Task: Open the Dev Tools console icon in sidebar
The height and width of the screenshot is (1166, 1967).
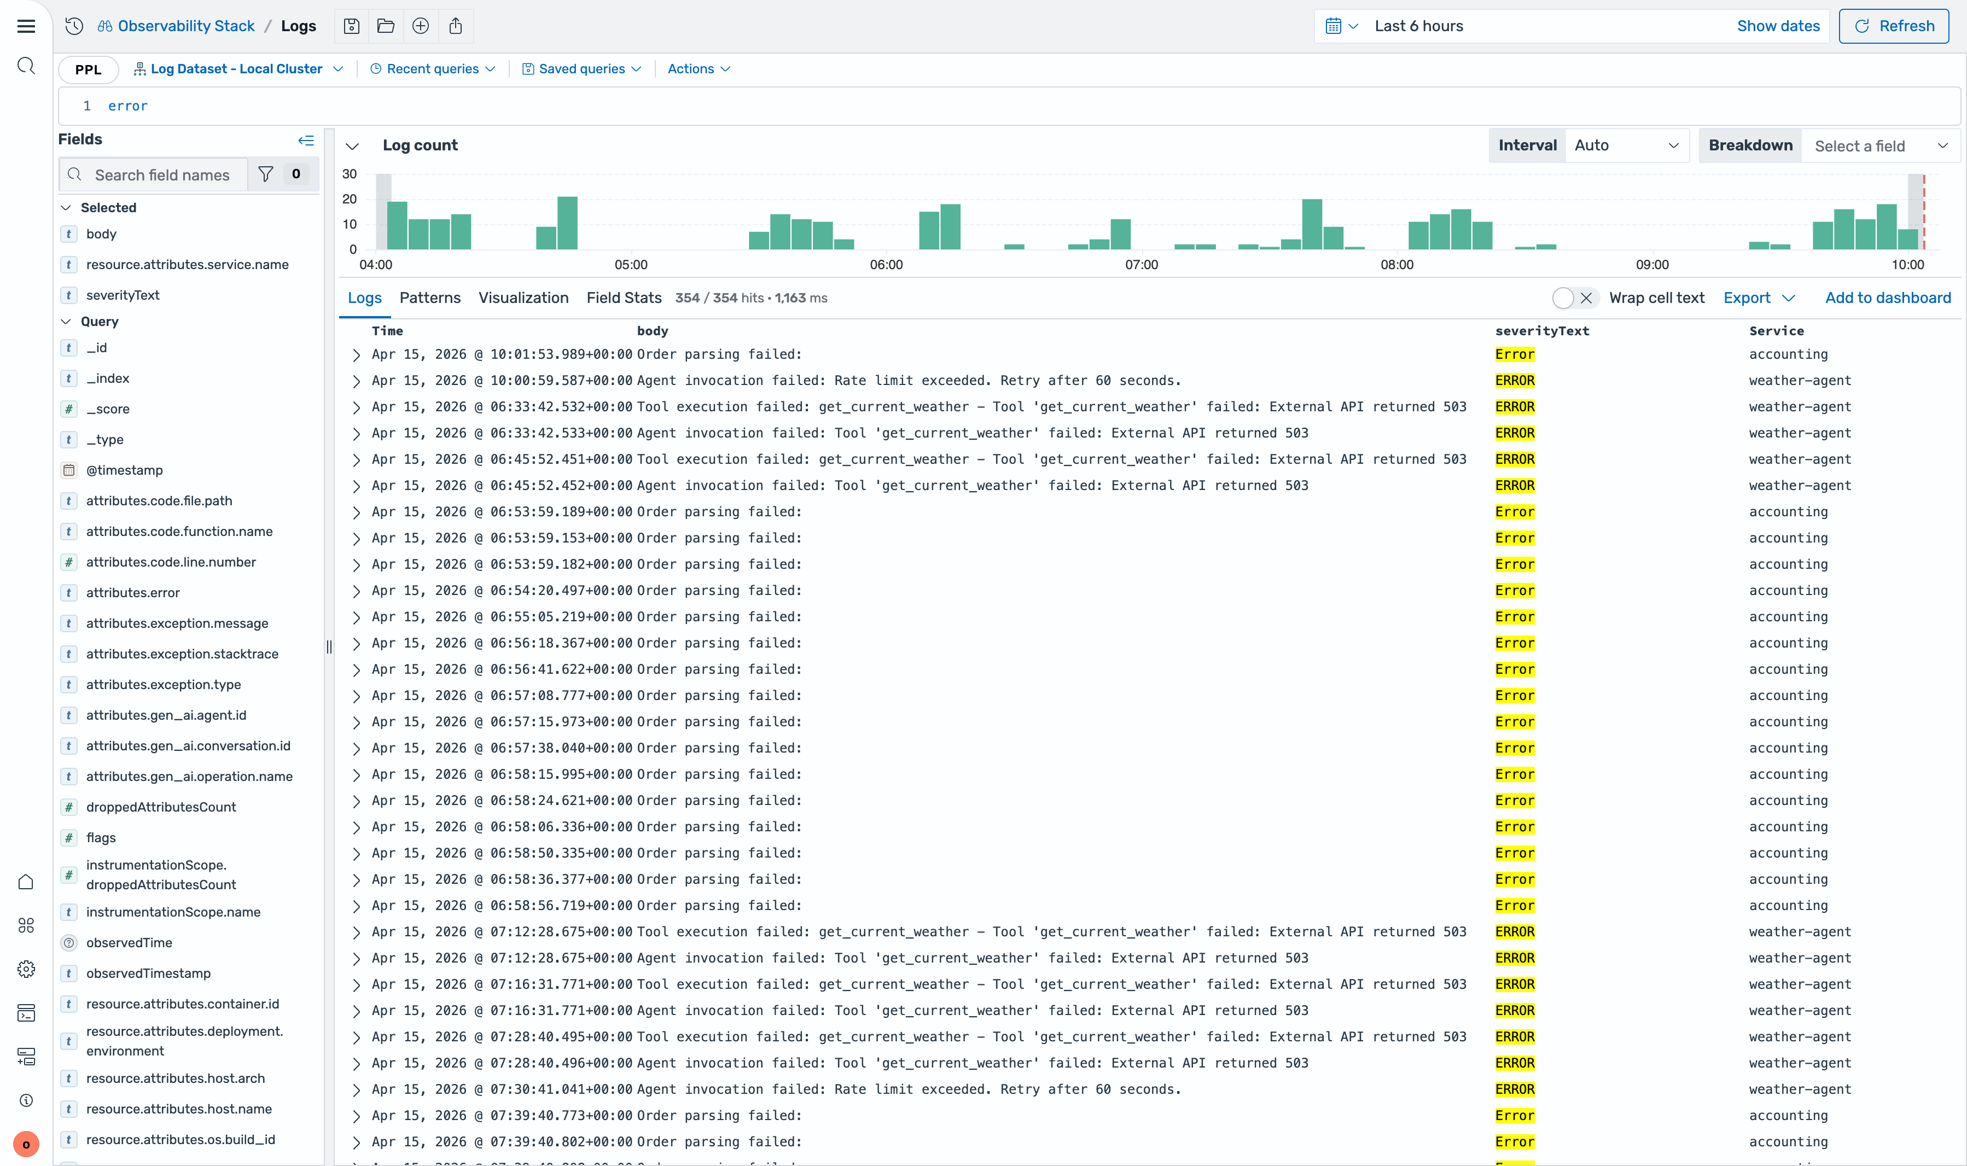Action: pyautogui.click(x=26, y=1013)
